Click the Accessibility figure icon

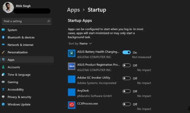[3, 90]
